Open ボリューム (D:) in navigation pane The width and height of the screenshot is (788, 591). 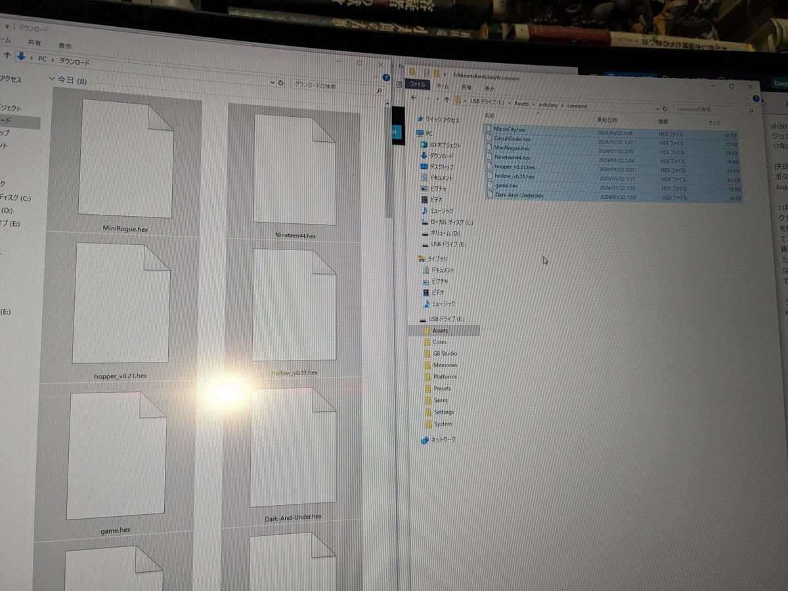pos(441,233)
